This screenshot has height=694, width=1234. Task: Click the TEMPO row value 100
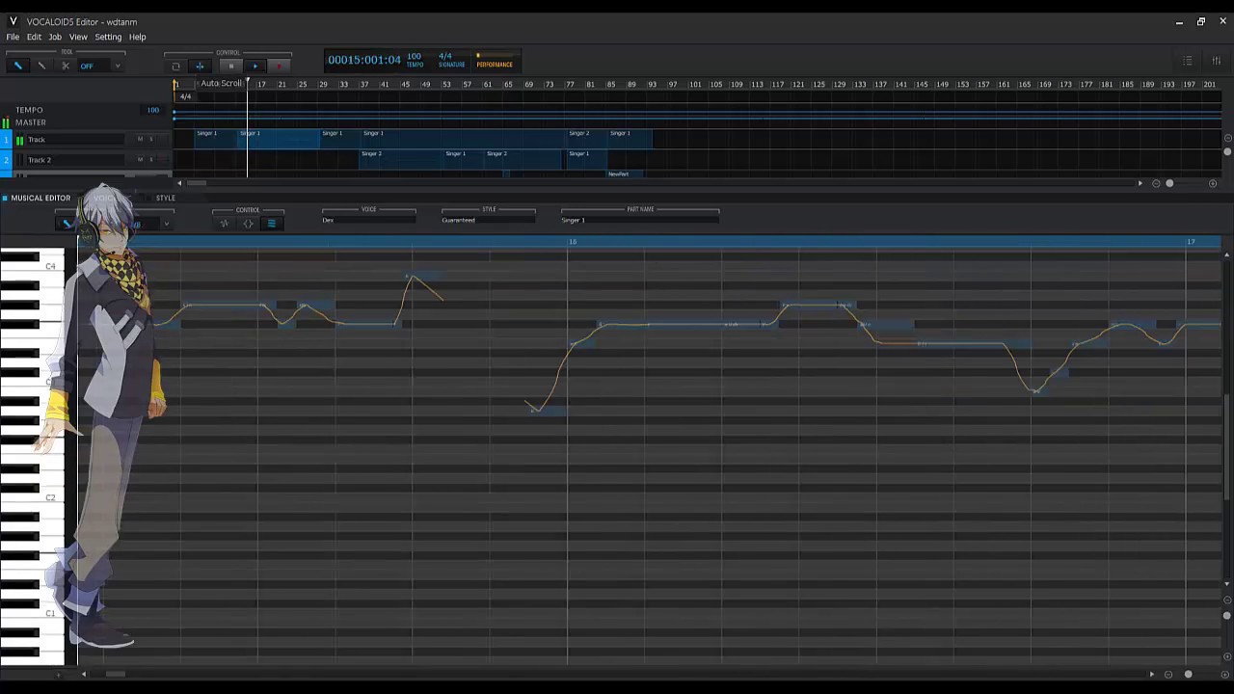[x=152, y=110]
